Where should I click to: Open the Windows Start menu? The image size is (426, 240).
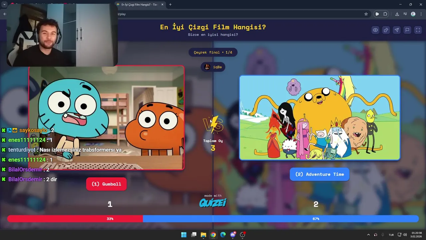click(184, 235)
